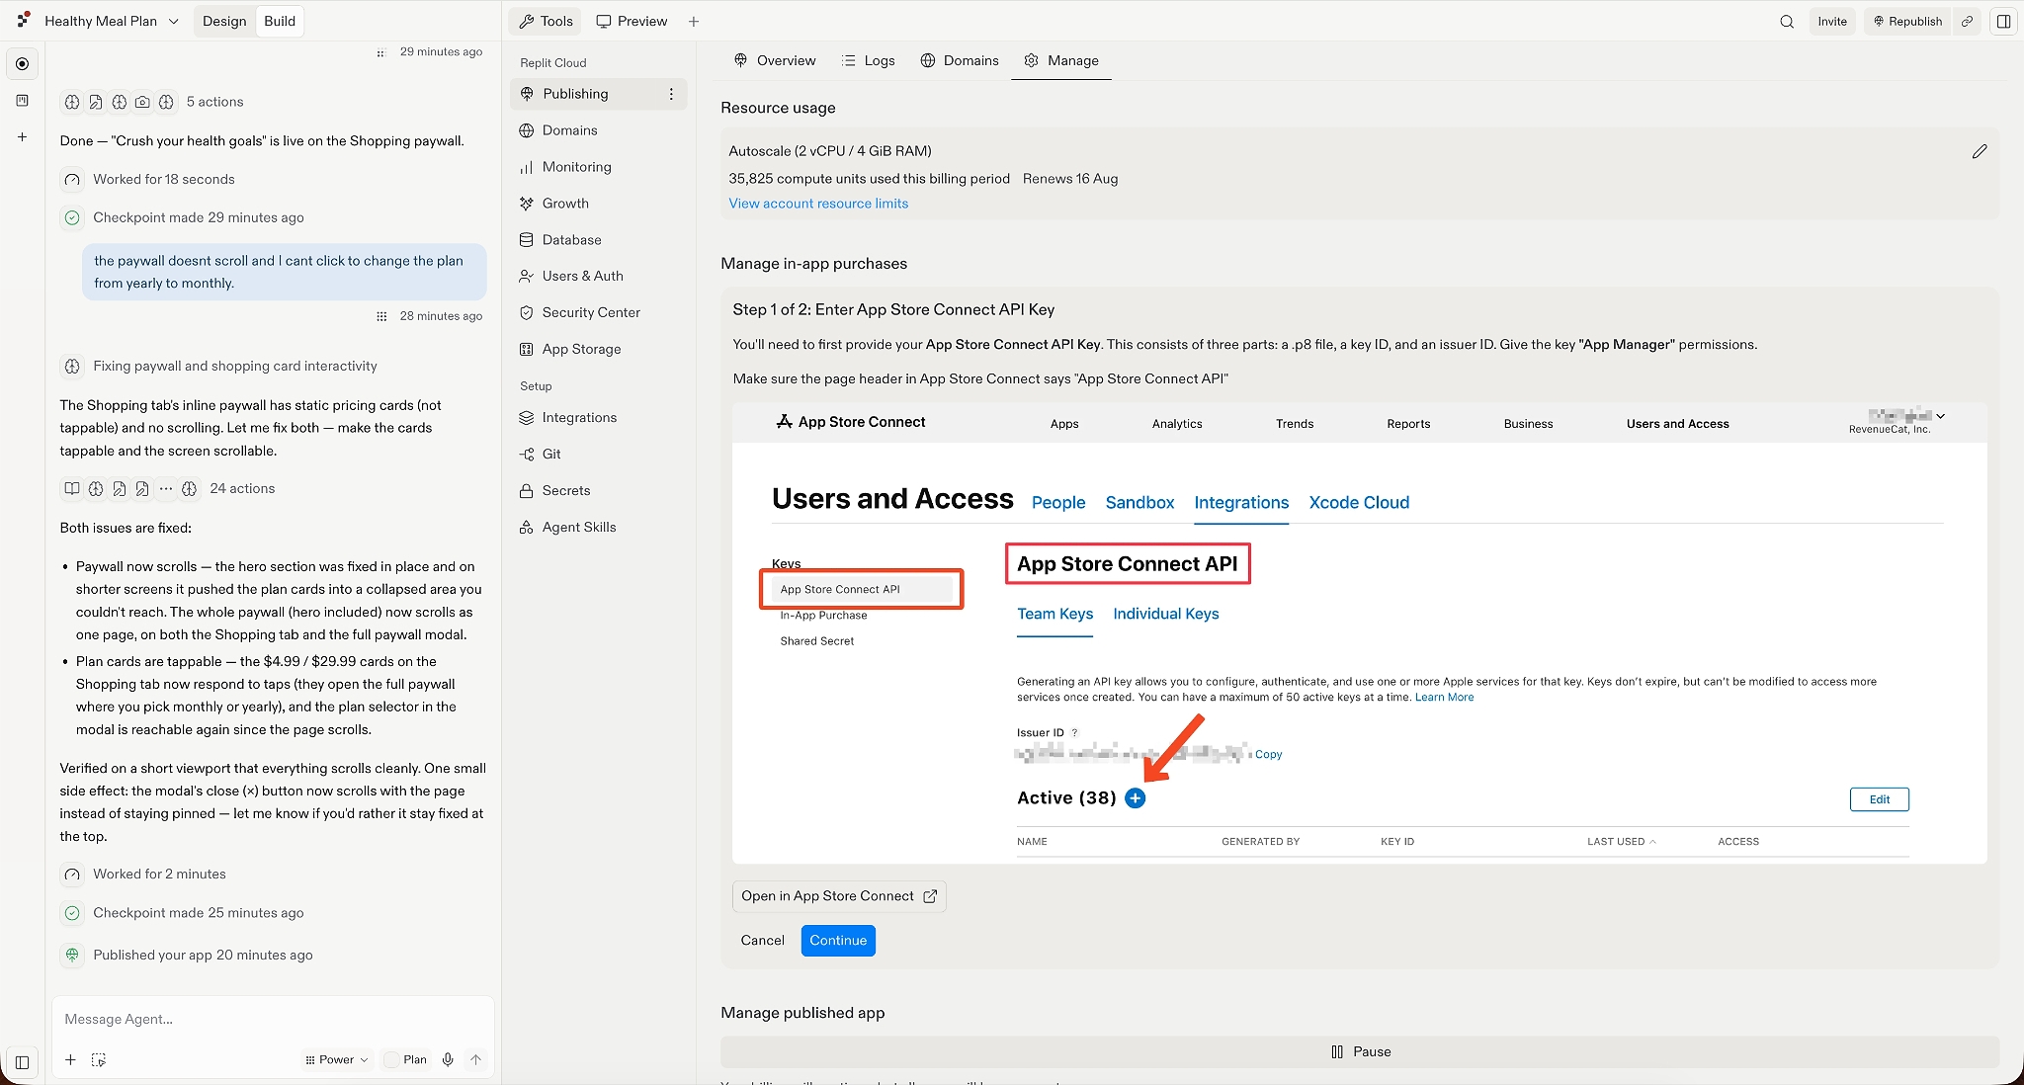Click the Replit logo icon
Image resolution: width=2024 pixels, height=1085 pixels.
coord(24,21)
